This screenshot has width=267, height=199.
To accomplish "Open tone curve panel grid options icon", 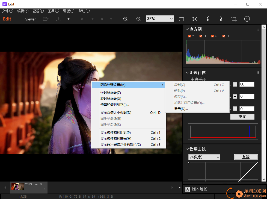I will (x=257, y=149).
